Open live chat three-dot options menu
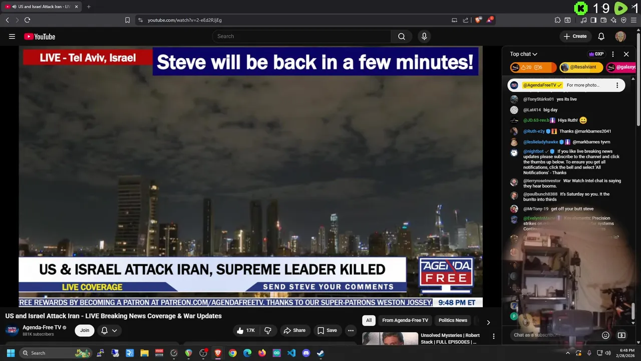Viewport: 641px width, 361px height. coord(613,54)
